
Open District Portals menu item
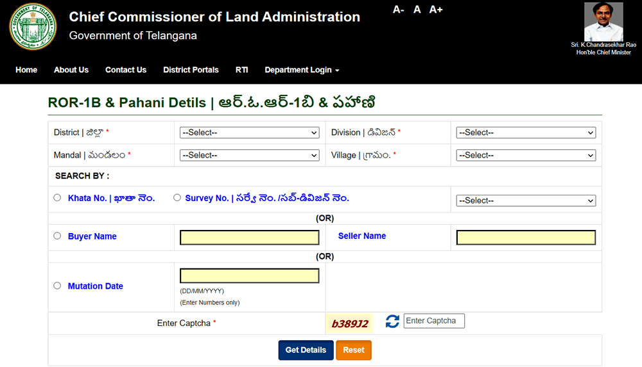(191, 70)
